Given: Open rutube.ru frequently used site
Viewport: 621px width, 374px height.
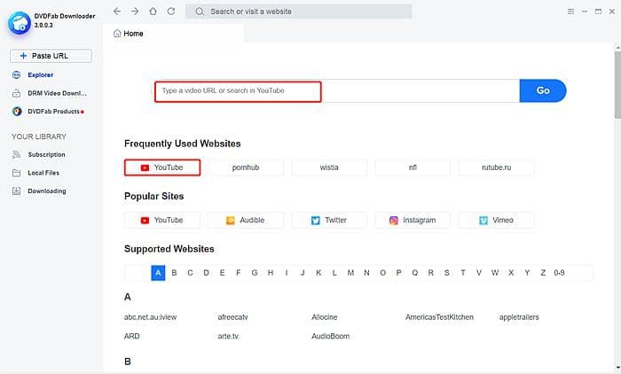Looking at the screenshot, I should pos(496,168).
